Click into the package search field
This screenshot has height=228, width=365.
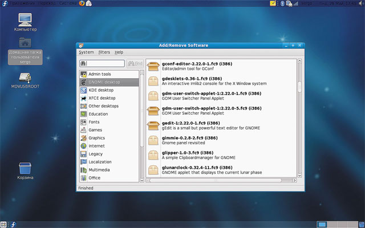pyautogui.click(x=102, y=63)
